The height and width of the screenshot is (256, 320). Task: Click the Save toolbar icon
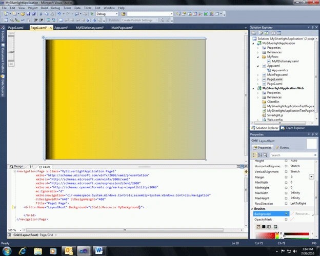coord(28,14)
